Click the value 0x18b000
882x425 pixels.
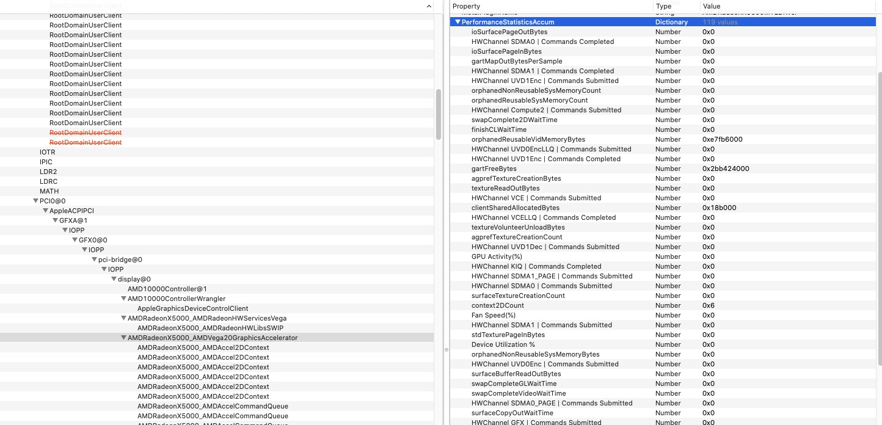719,208
